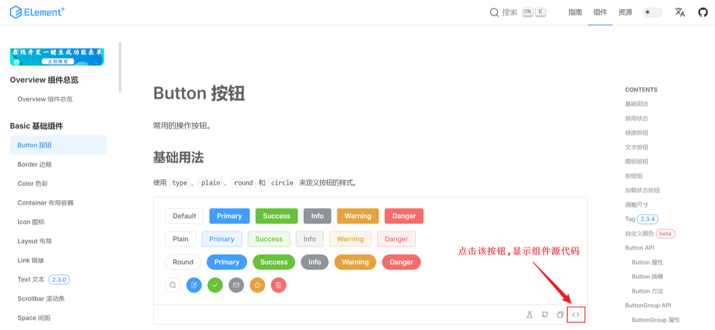Open the playground flask icon

[530, 315]
